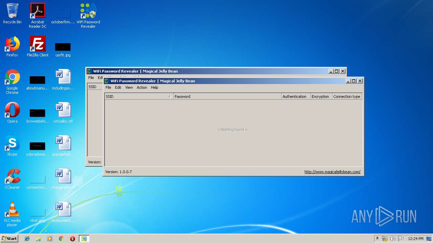Image resolution: width=433 pixels, height=243 pixels.
Task: Open the network status tray icon
Action: point(385,239)
